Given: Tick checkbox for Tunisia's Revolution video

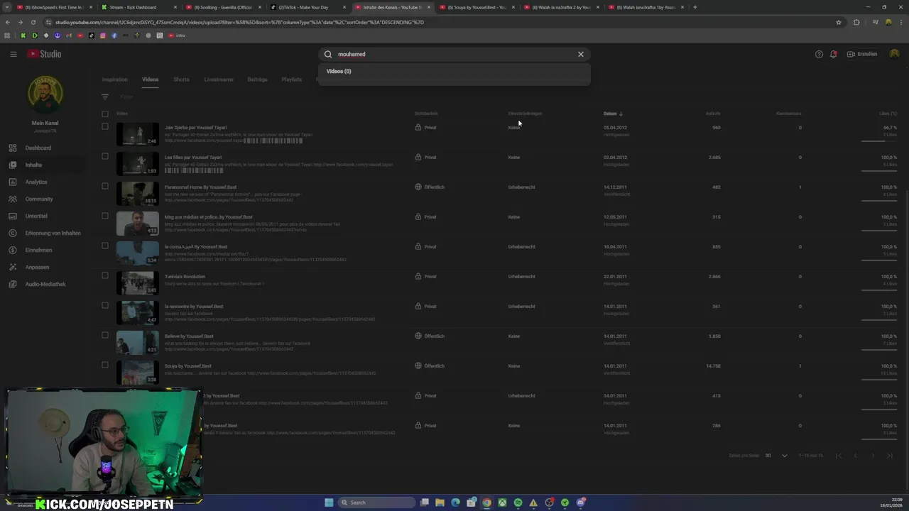Looking at the screenshot, I should point(105,275).
